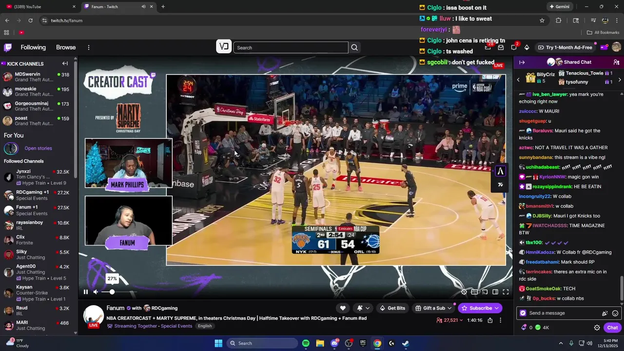The image size is (624, 351).
Task: Open the Open stories link
Action: click(x=38, y=148)
